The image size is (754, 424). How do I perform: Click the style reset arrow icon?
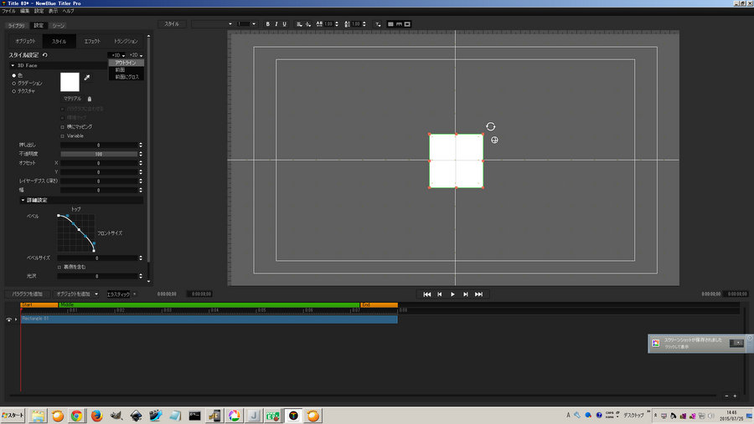tap(44, 54)
